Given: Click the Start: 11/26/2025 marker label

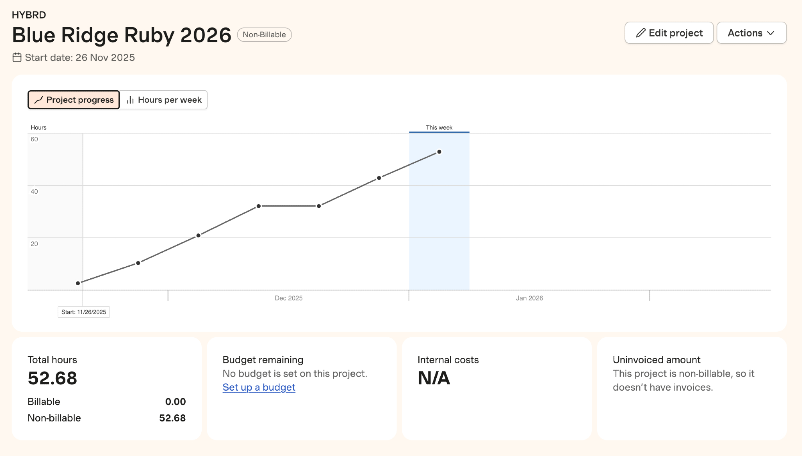Looking at the screenshot, I should pyautogui.click(x=84, y=312).
